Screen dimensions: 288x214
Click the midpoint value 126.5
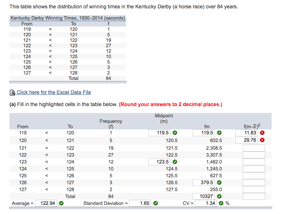coord(171,183)
